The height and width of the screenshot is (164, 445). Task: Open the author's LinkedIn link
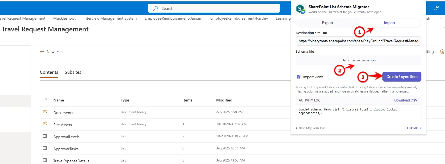click(414, 128)
